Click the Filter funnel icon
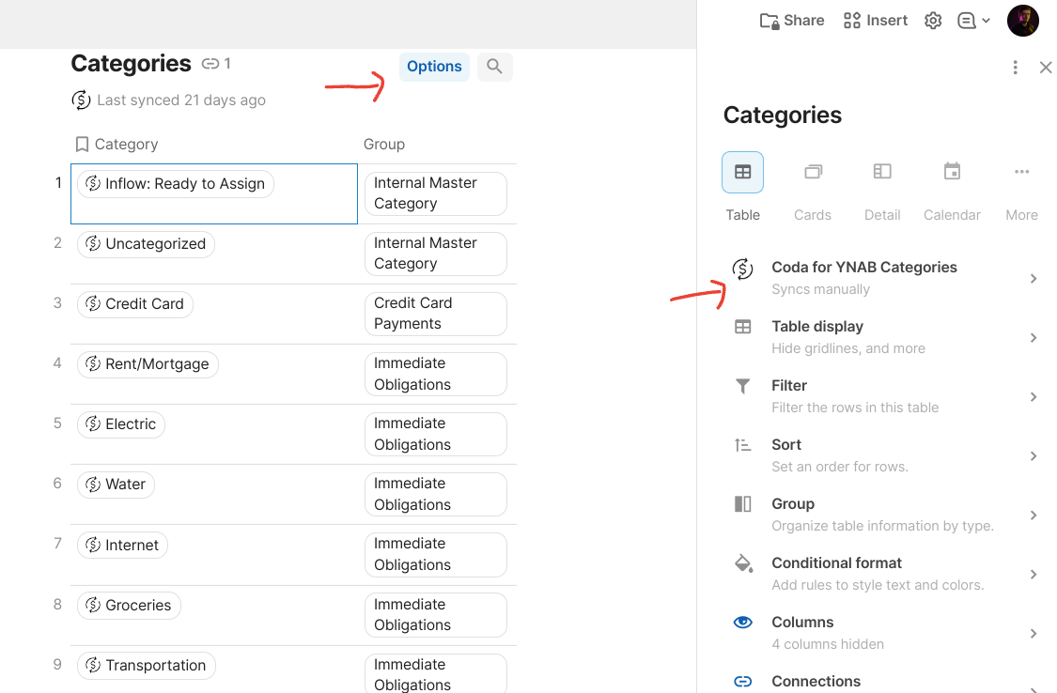This screenshot has height=693, width=1057. (x=743, y=386)
